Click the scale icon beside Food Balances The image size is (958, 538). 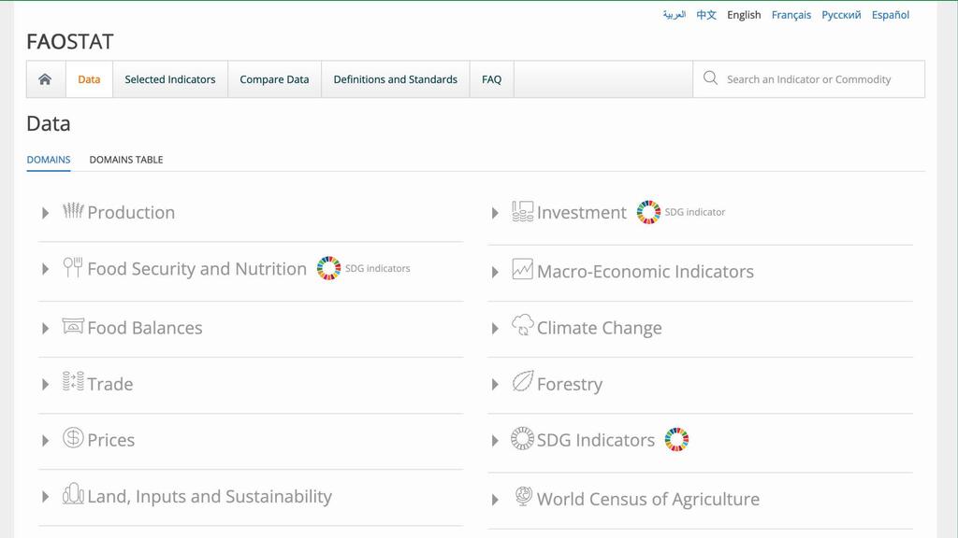73,326
